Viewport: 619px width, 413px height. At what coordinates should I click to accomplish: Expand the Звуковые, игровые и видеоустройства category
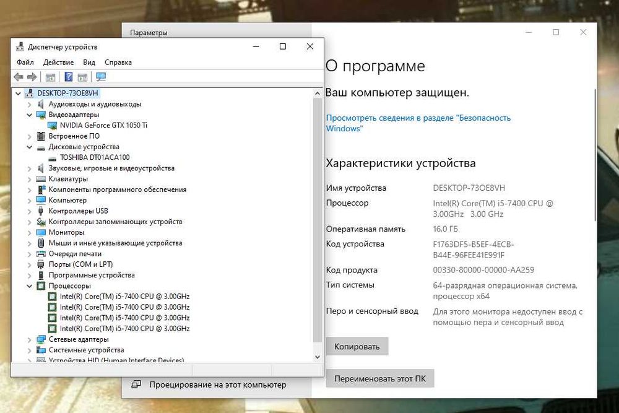point(30,168)
